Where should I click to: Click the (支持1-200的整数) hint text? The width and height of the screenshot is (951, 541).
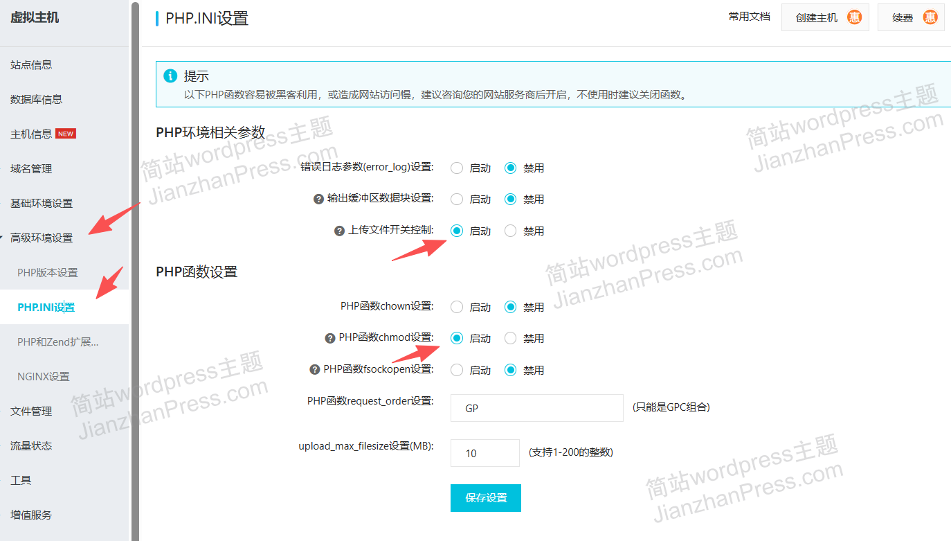(571, 452)
